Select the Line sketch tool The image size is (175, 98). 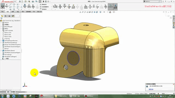pyautogui.click(x=10, y=5)
